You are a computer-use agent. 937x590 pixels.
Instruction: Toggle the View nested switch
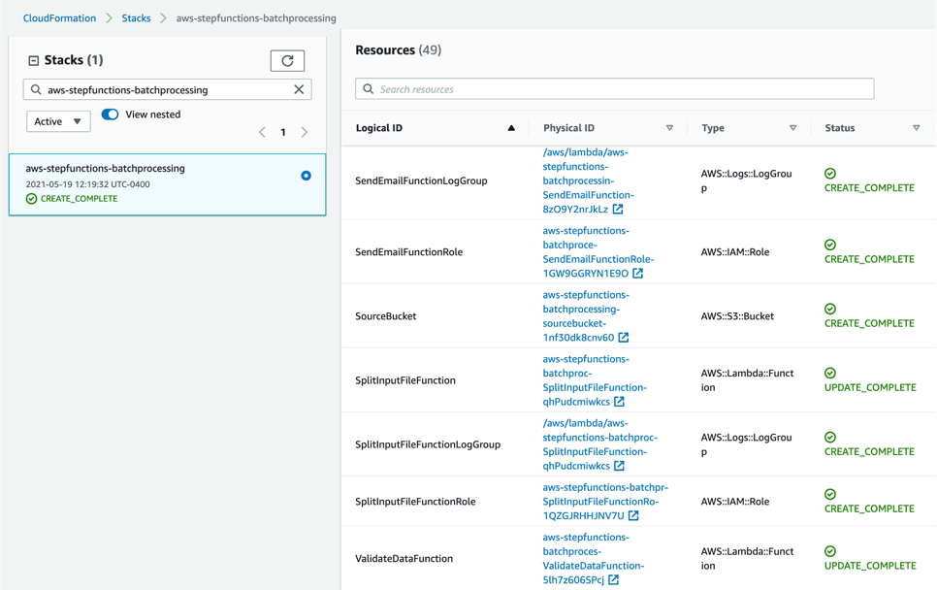pyautogui.click(x=110, y=115)
